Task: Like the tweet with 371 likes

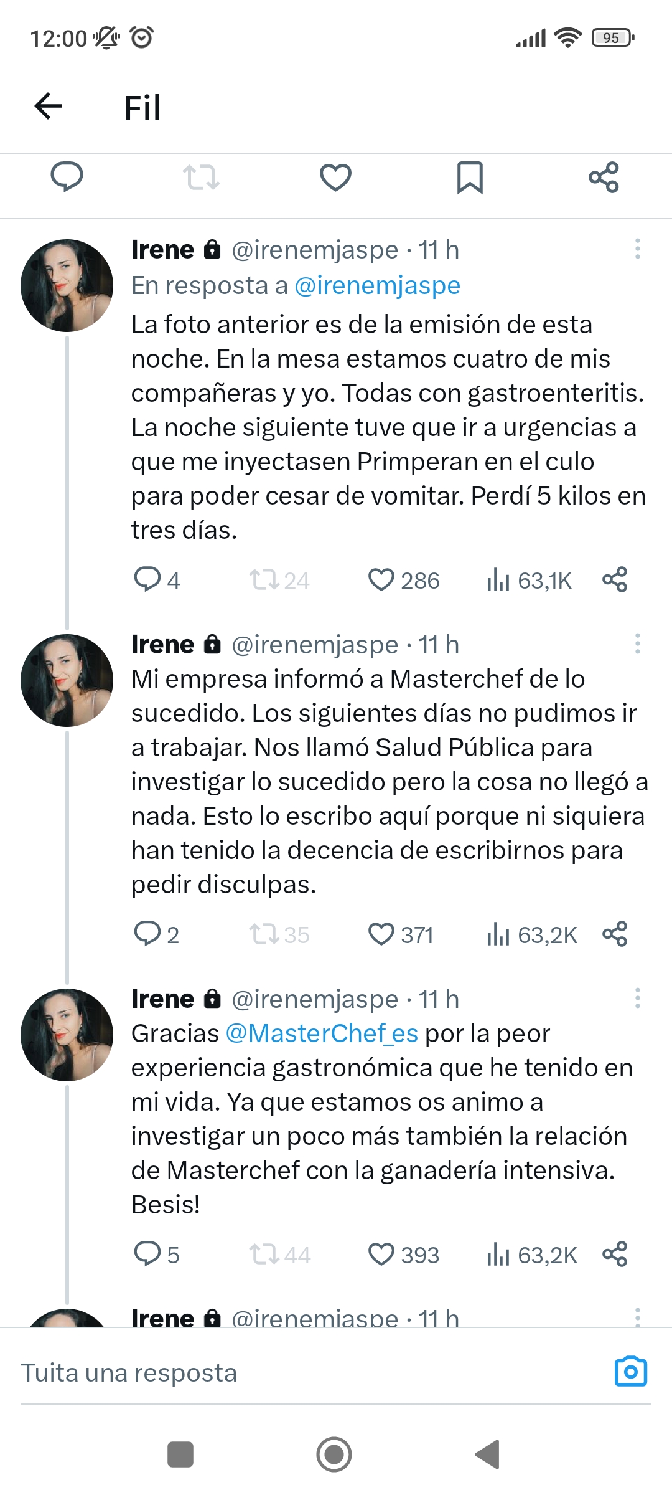Action: [381, 934]
